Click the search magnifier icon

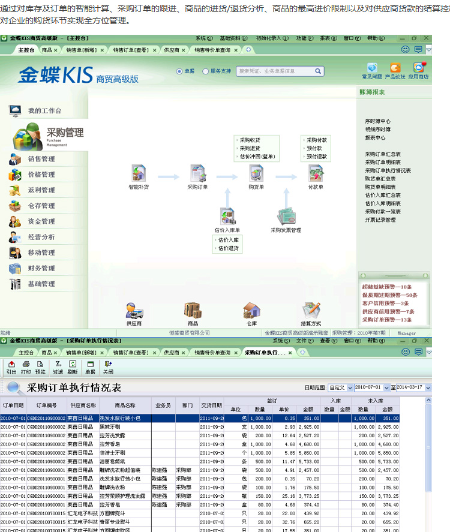click(x=317, y=71)
